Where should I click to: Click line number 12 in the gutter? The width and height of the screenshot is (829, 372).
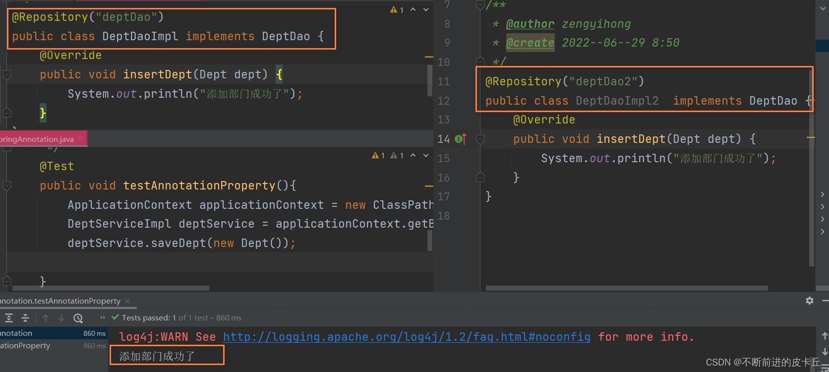coord(444,101)
